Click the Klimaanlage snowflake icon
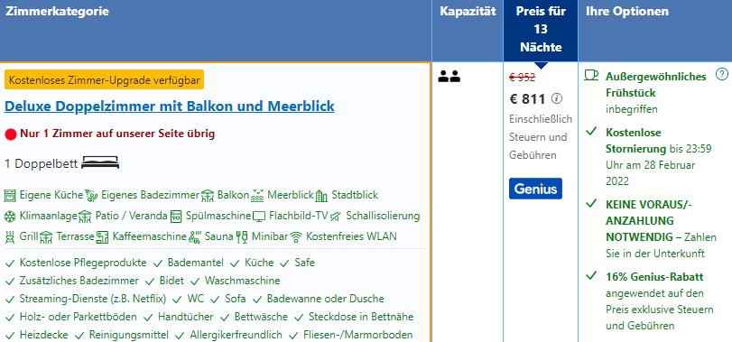 9,217
